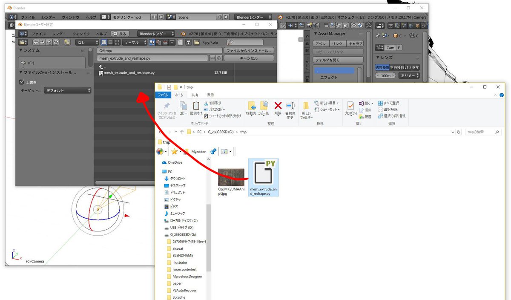Screen dimensions: 511x300
Task: Select 平行投影 orthographic lens type
Action: (397, 67)
